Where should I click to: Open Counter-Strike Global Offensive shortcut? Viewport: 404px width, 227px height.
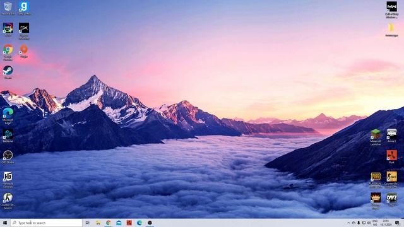391,180
